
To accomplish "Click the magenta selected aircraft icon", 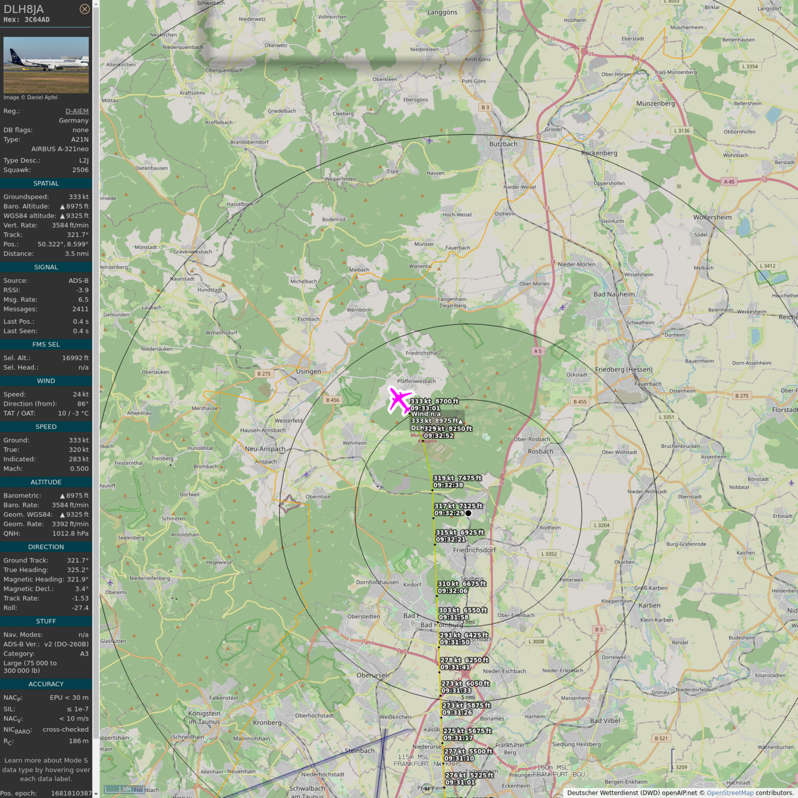I will click(x=399, y=400).
